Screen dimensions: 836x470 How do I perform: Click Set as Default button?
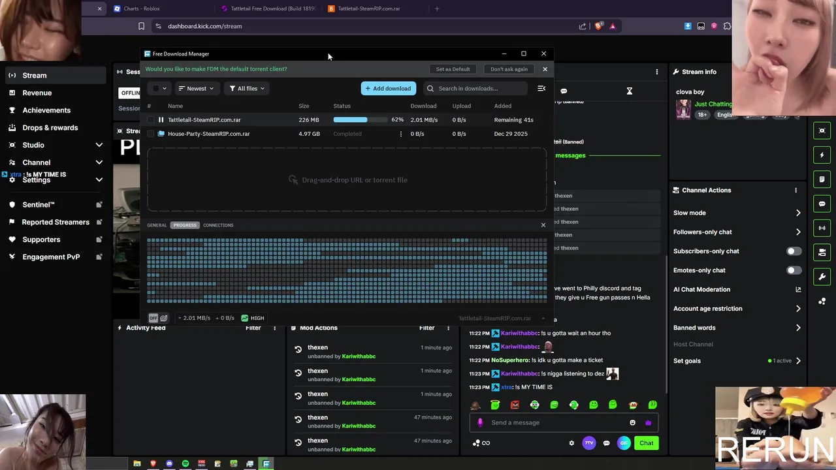pyautogui.click(x=453, y=69)
